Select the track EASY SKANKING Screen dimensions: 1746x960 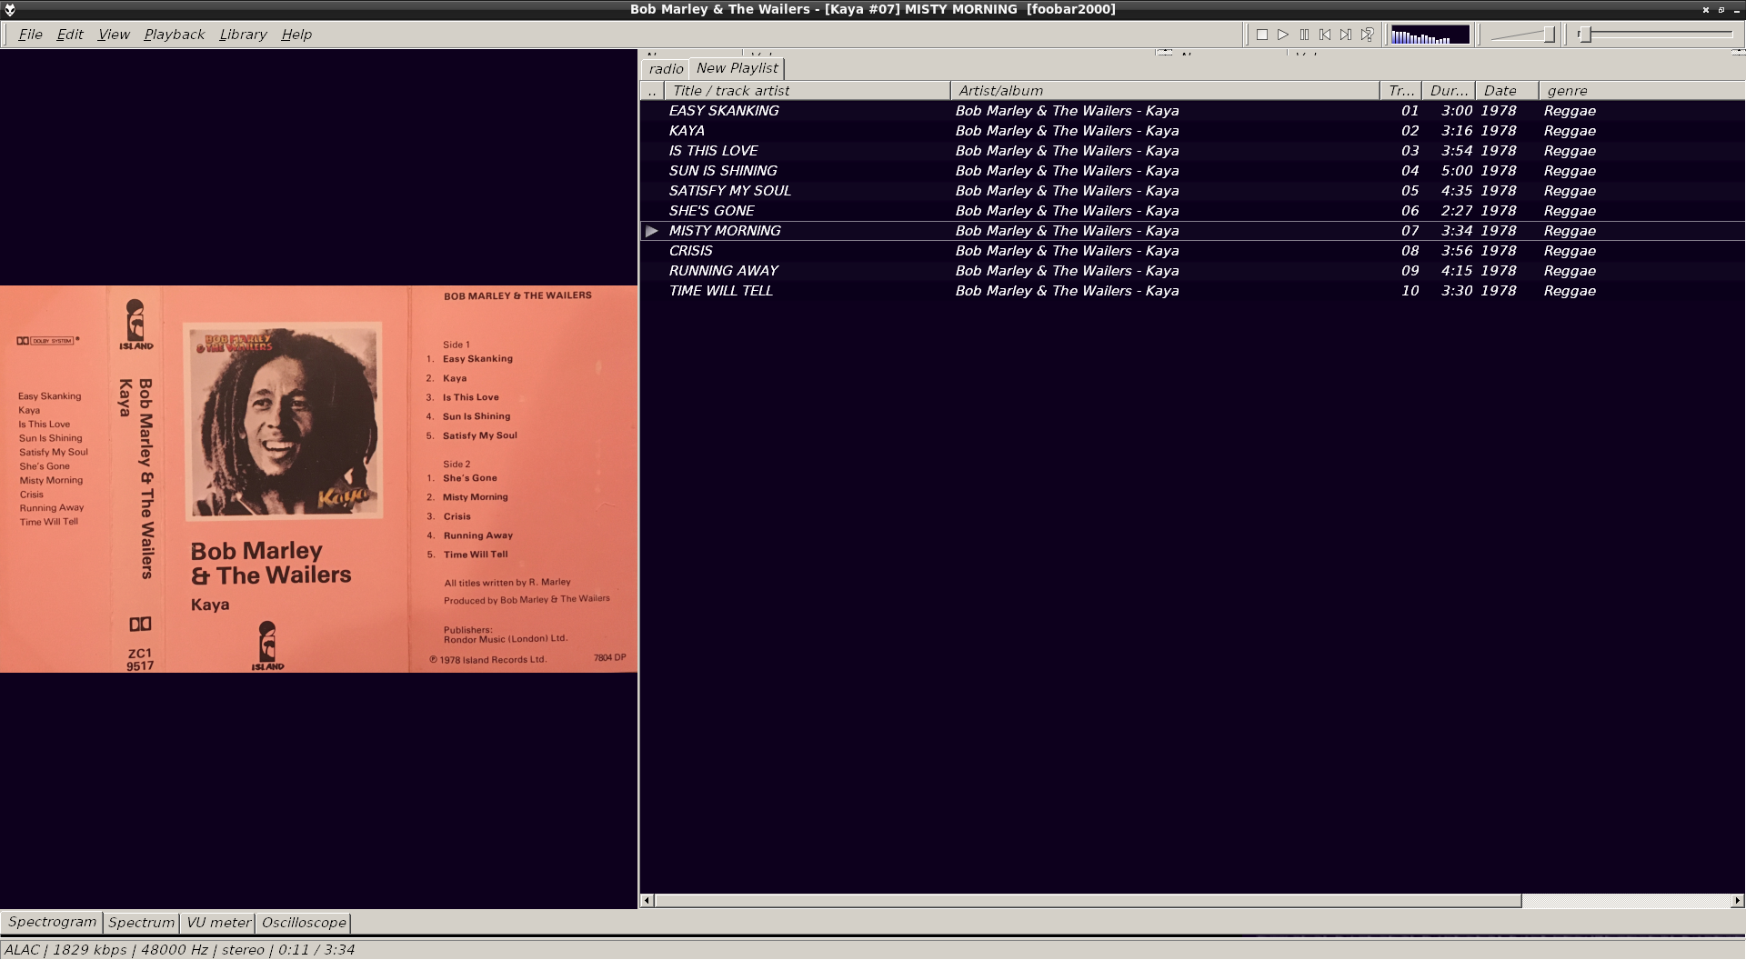[1192, 111]
